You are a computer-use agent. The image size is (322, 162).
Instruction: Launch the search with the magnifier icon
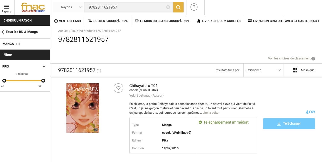(178, 7)
